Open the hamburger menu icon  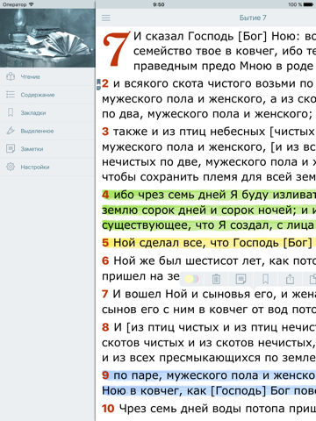(x=105, y=18)
